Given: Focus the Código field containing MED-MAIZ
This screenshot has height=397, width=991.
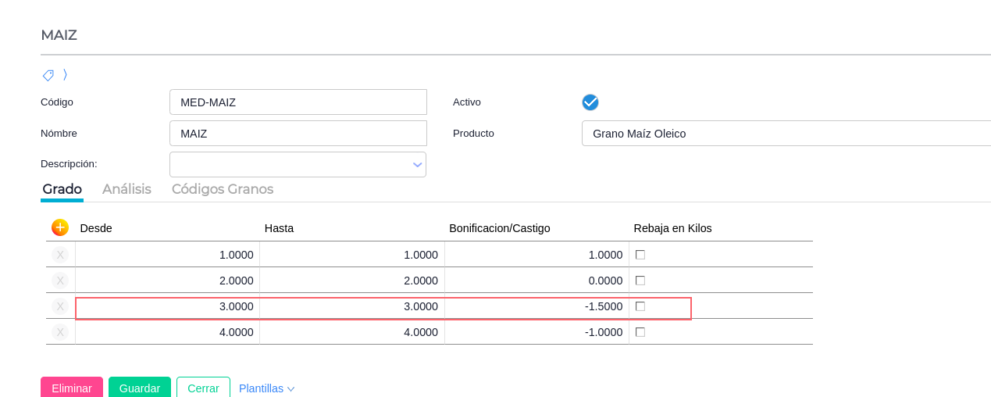Looking at the screenshot, I should [x=298, y=102].
